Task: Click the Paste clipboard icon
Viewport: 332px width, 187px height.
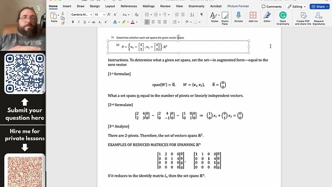Action: (x=54, y=16)
